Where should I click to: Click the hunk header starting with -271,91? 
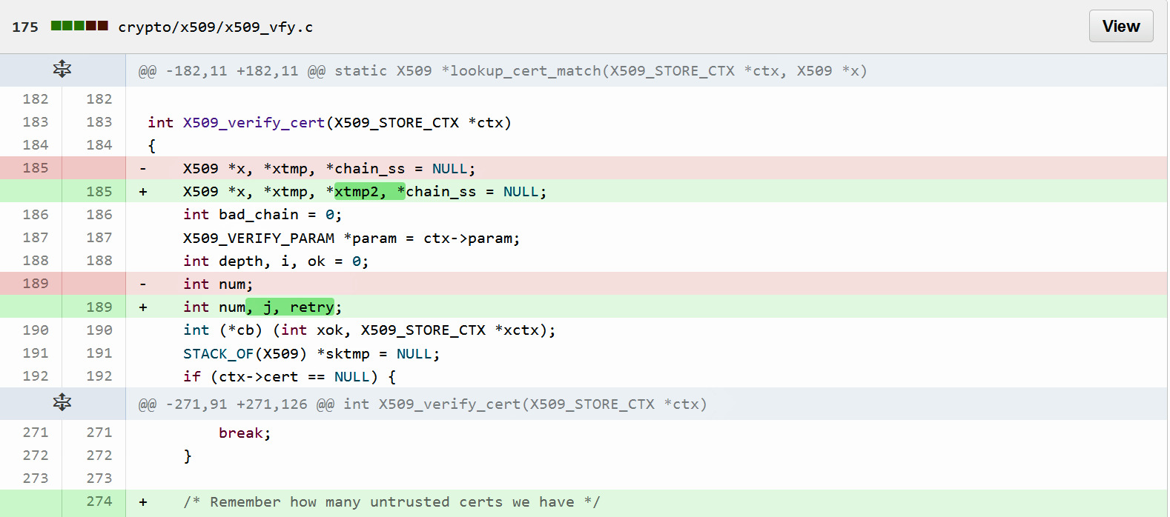click(422, 404)
